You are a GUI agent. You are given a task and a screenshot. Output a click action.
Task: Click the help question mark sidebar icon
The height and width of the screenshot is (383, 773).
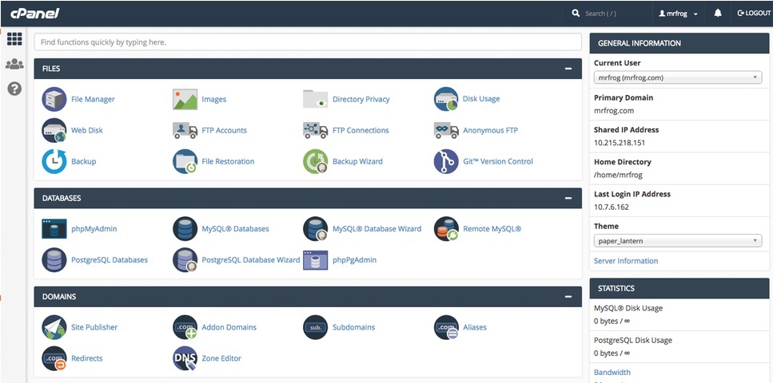[14, 89]
